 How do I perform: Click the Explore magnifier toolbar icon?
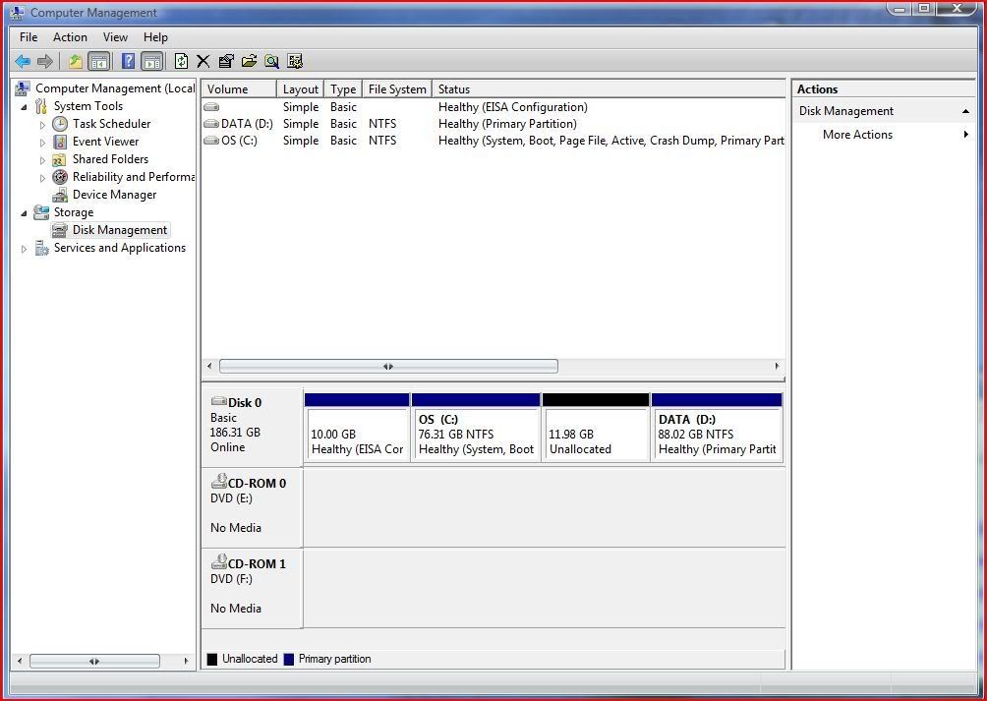[272, 61]
